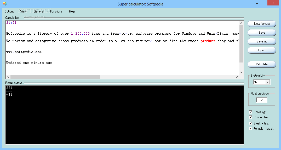The width and height of the screenshot is (281, 150).
Task: Click the red word product
Action: click(208, 41)
